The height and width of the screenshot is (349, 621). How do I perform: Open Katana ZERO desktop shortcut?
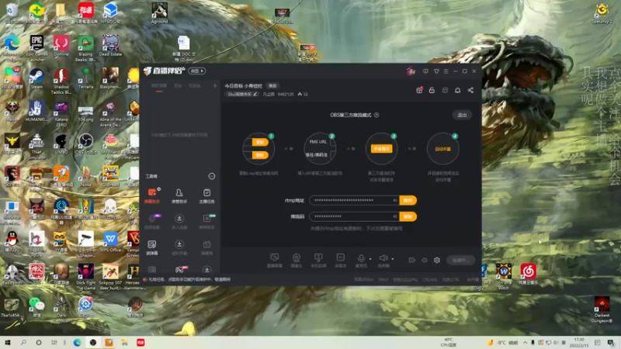(x=61, y=114)
